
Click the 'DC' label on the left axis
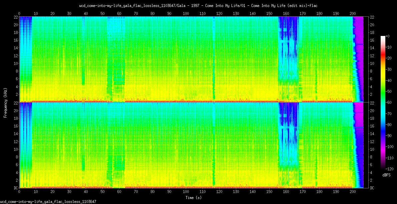15,188
